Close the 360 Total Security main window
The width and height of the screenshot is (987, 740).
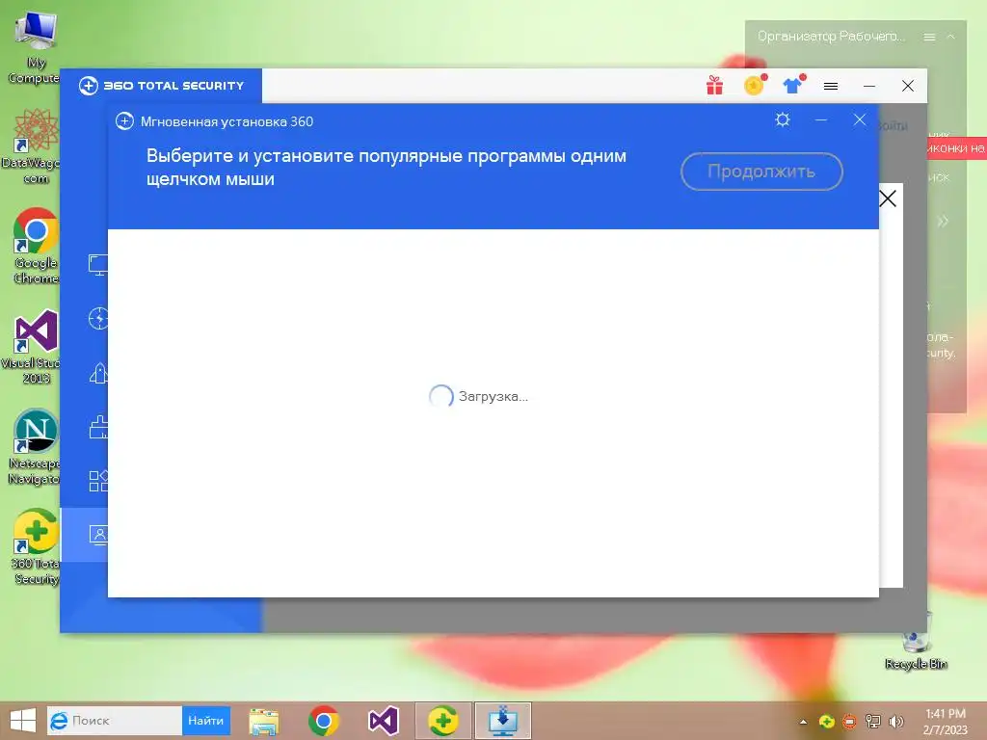[x=908, y=86]
